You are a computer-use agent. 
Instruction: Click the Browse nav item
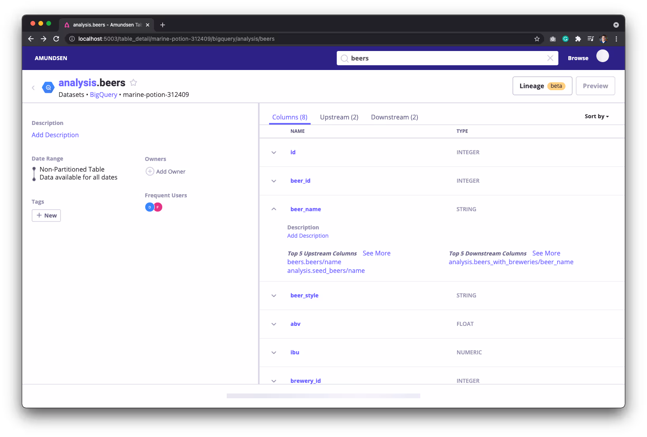pos(578,58)
